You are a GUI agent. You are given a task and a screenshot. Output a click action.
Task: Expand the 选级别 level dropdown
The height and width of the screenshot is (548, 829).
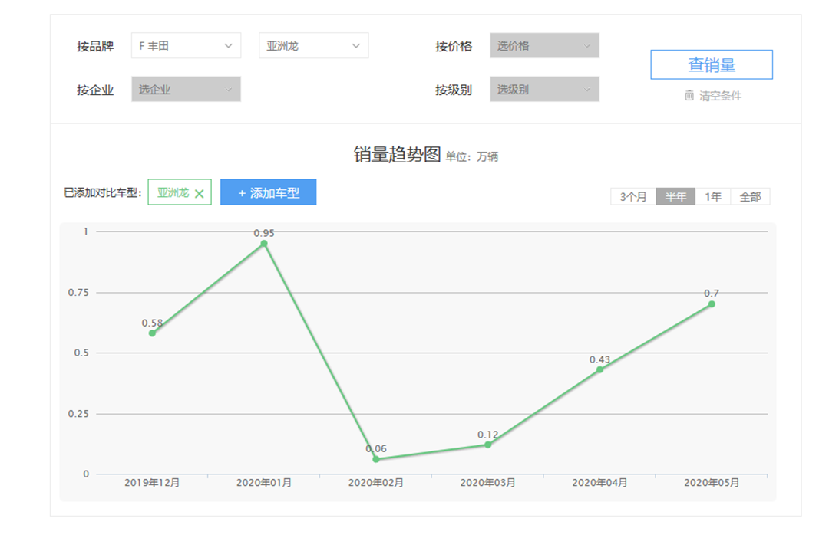click(544, 90)
